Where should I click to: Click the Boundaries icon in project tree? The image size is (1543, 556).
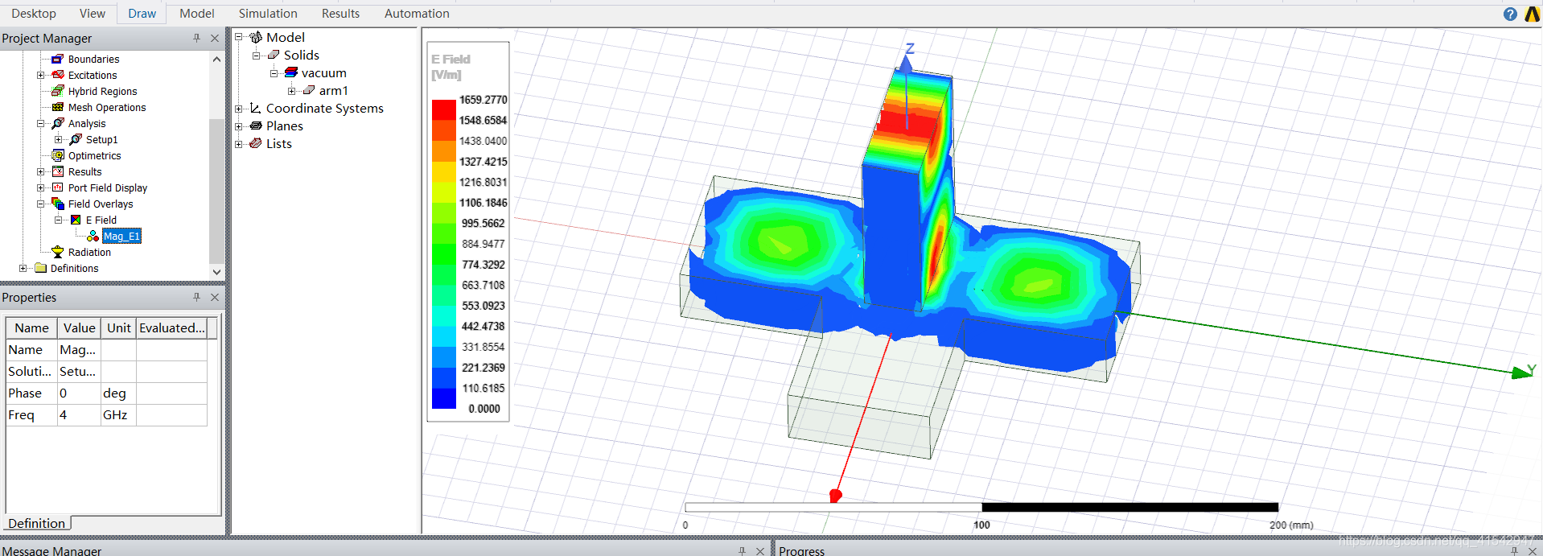click(57, 59)
